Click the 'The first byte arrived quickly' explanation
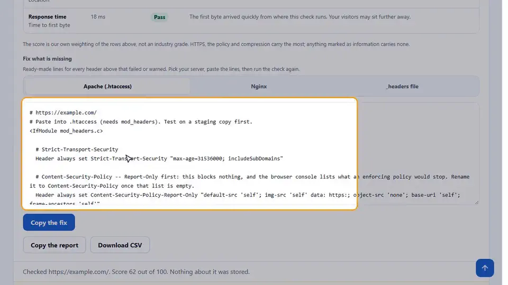Image resolution: width=508 pixels, height=285 pixels. click(x=300, y=17)
